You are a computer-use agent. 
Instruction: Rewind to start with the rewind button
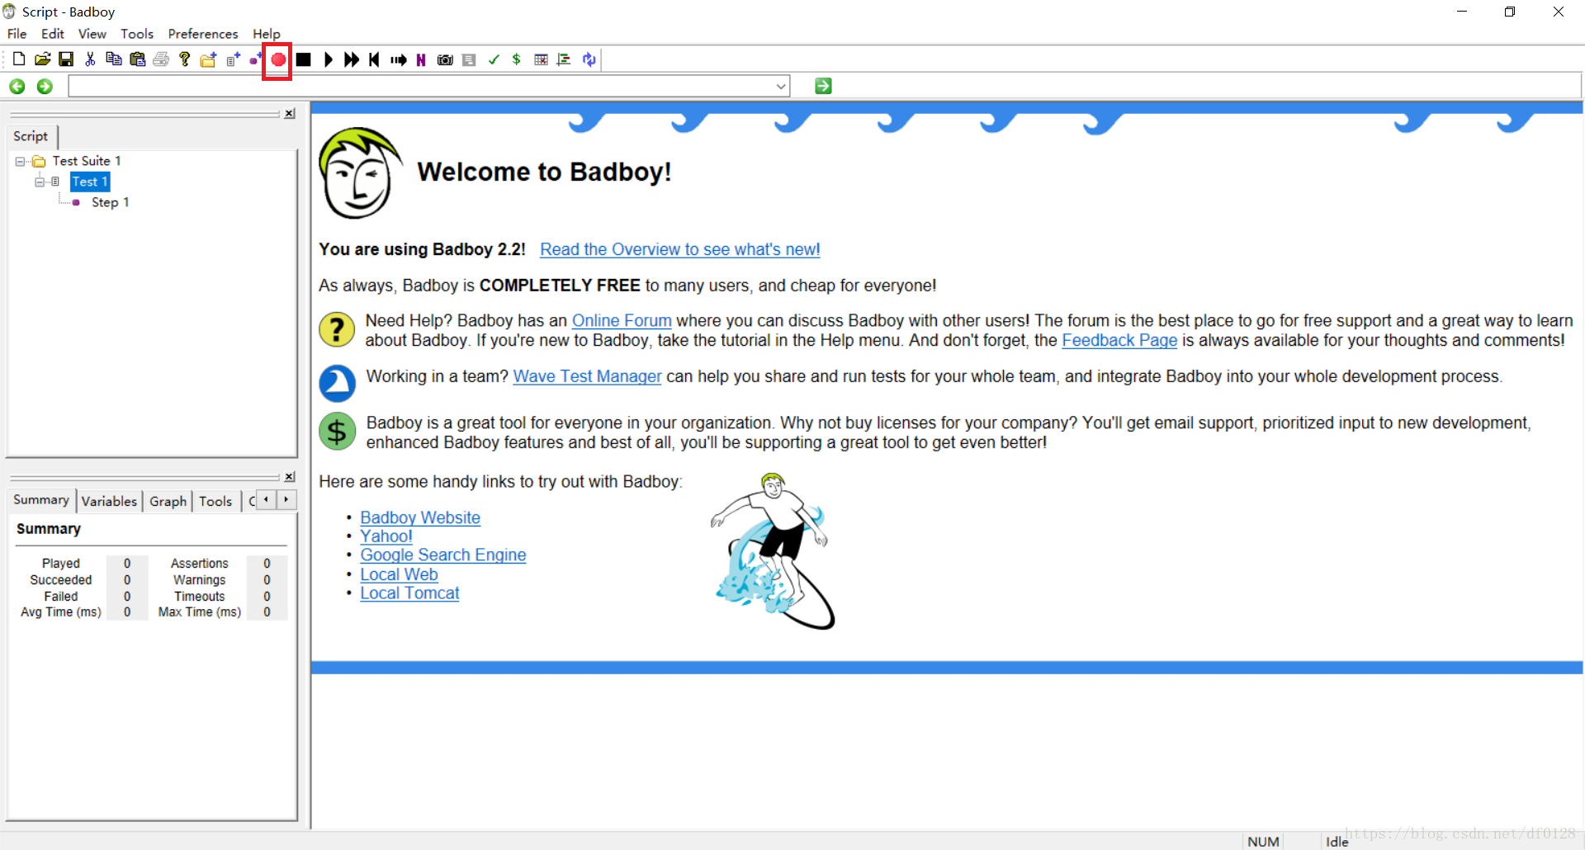point(375,59)
